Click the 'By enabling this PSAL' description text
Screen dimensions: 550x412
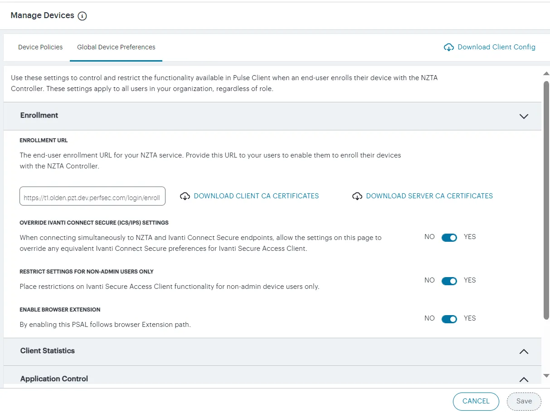tap(105, 325)
